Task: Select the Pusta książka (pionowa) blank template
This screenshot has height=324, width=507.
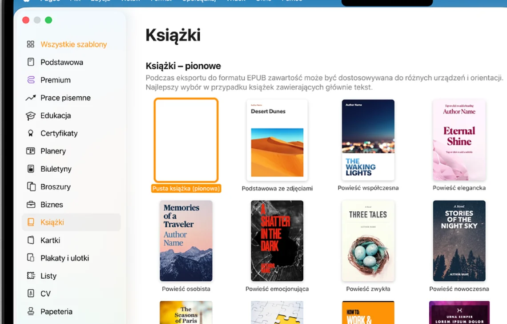Action: click(186, 140)
